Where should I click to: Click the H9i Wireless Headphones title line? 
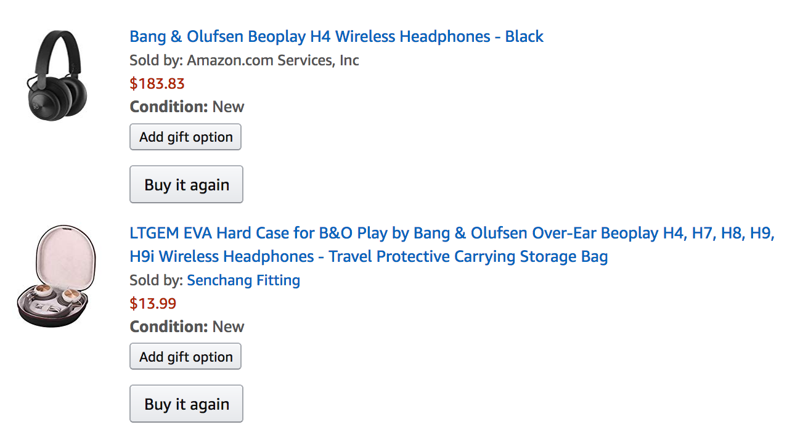coord(369,256)
